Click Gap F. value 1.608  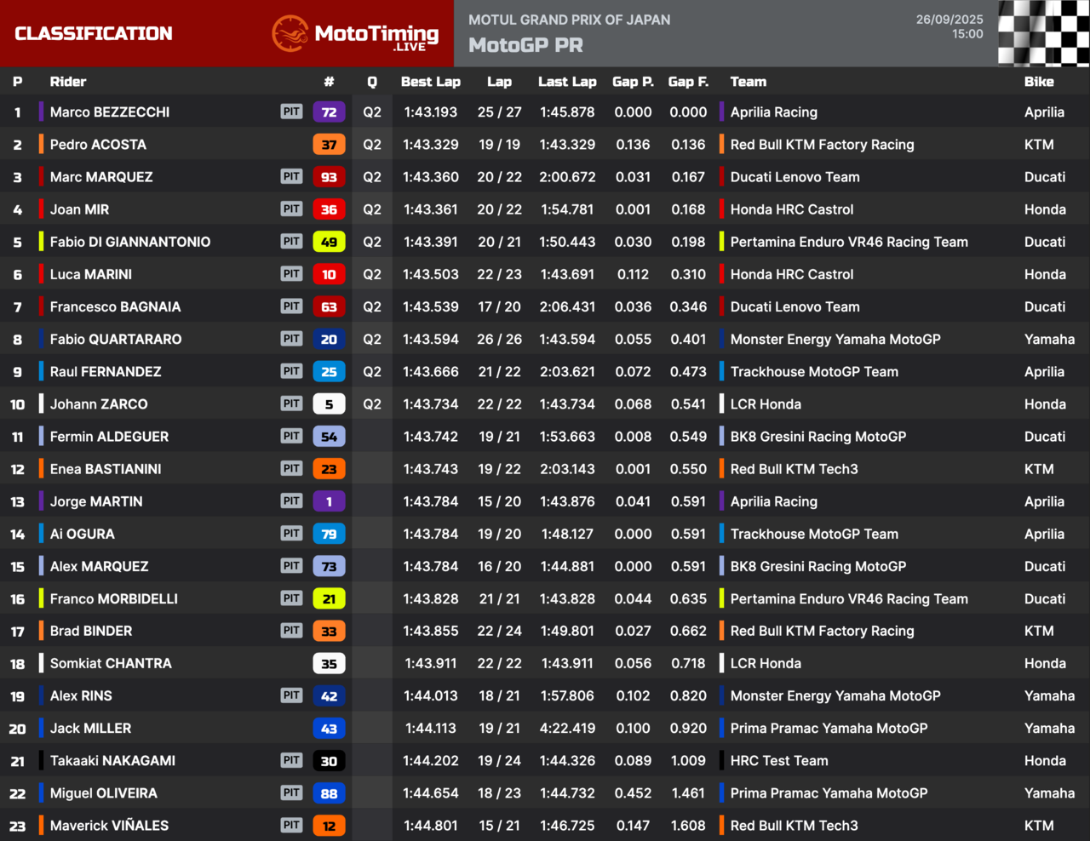(688, 825)
